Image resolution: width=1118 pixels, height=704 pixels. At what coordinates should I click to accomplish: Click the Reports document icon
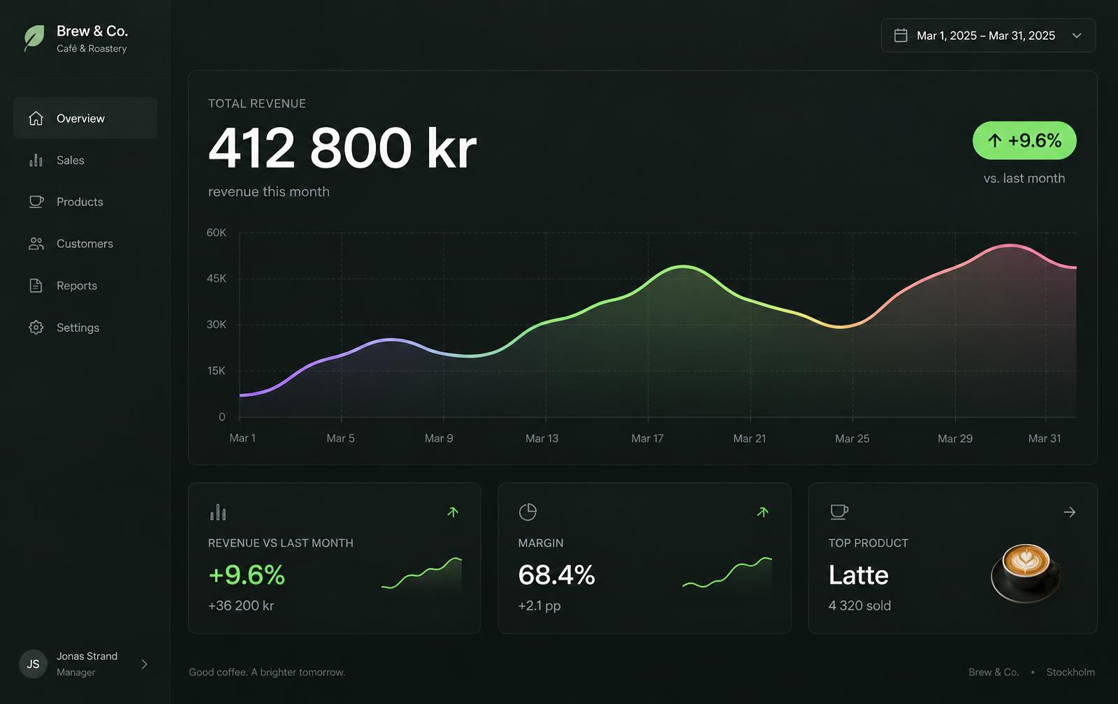click(36, 286)
